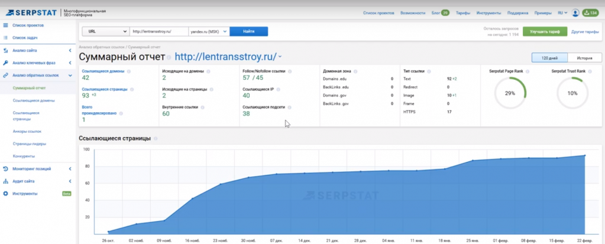Click the Serpstat logo
605x244 pixels.
click(31, 13)
